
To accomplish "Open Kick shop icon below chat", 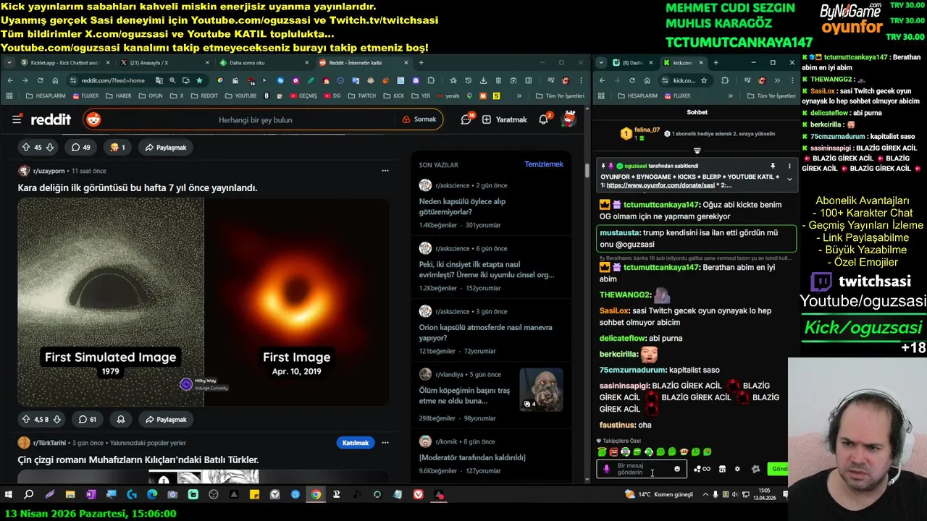I will pos(722,469).
